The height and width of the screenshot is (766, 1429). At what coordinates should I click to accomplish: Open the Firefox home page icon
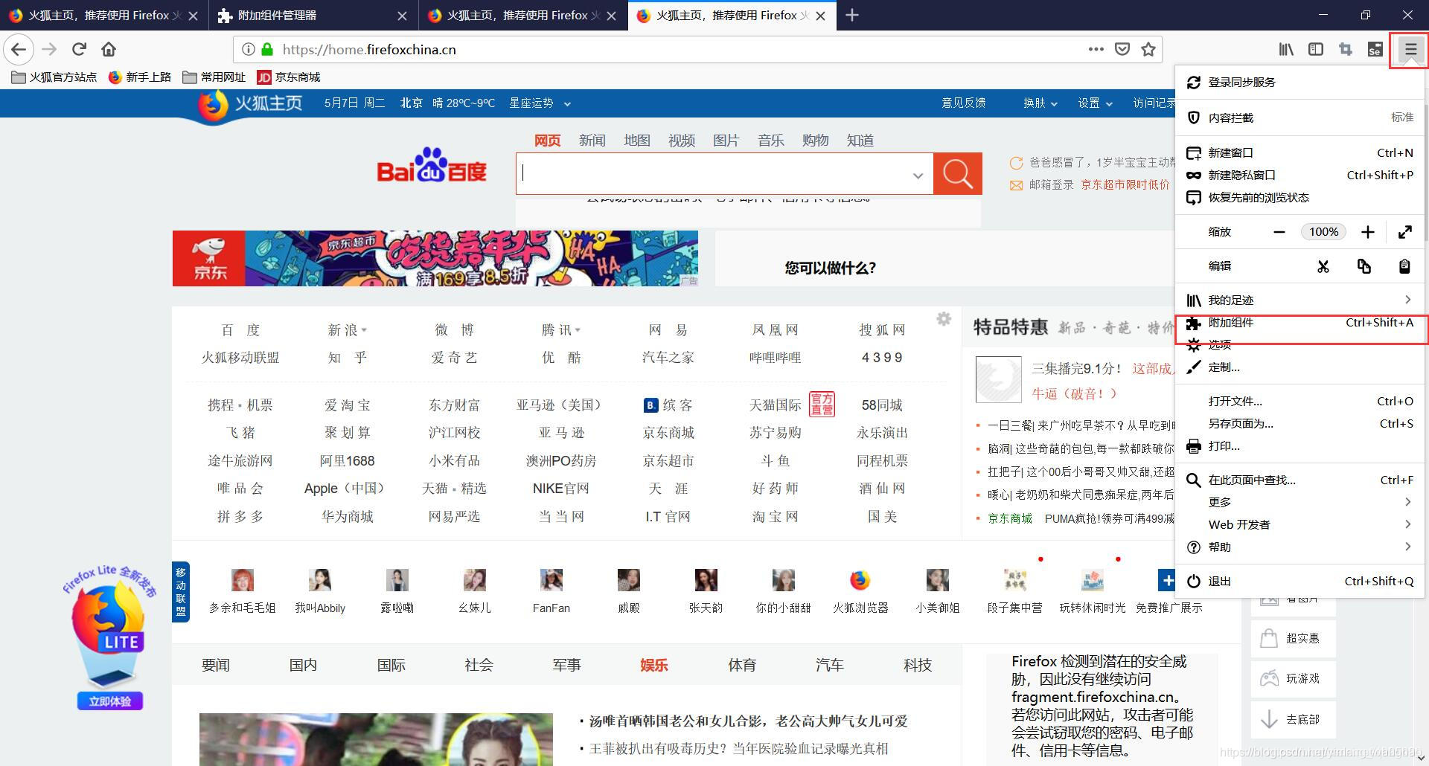pos(109,50)
